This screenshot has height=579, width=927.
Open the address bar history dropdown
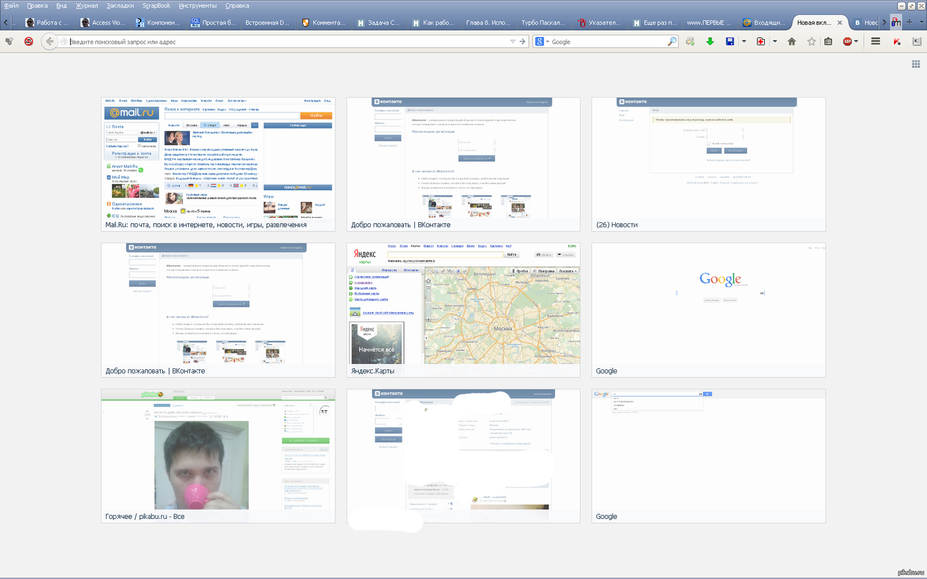point(513,42)
